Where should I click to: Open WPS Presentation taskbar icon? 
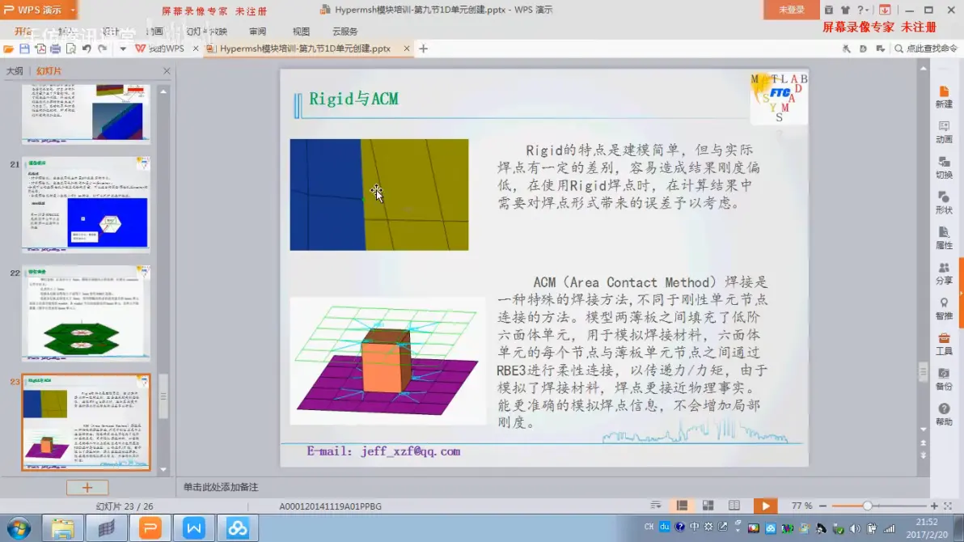[150, 528]
